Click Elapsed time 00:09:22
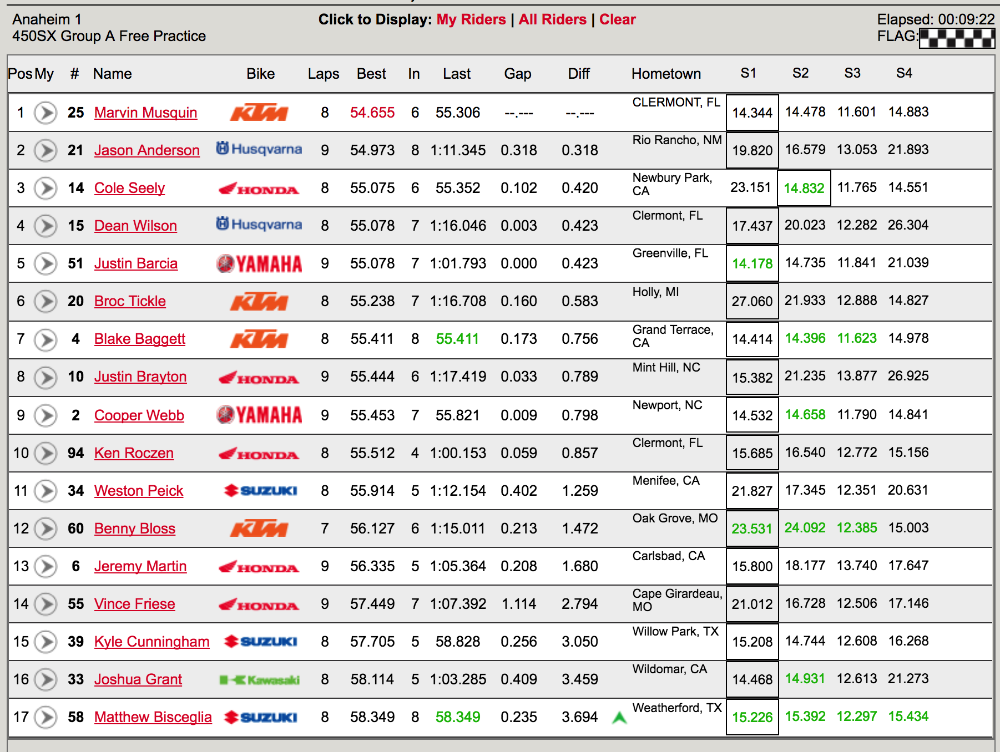Image resolution: width=1000 pixels, height=752 pixels. pyautogui.click(x=936, y=19)
